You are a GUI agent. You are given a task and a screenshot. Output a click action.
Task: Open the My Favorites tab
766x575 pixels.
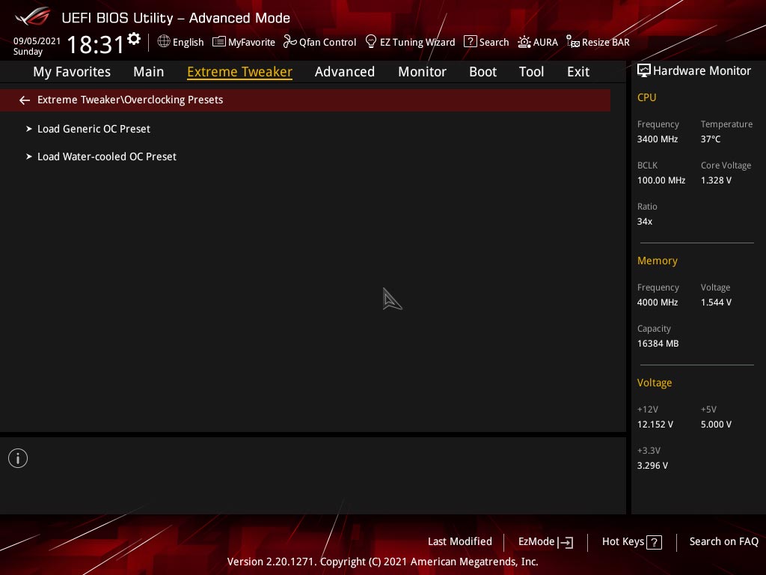click(72, 72)
